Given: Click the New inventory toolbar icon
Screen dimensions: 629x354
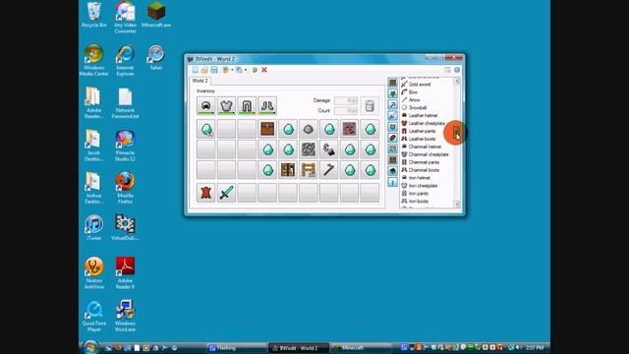Looking at the screenshot, I should 195,70.
